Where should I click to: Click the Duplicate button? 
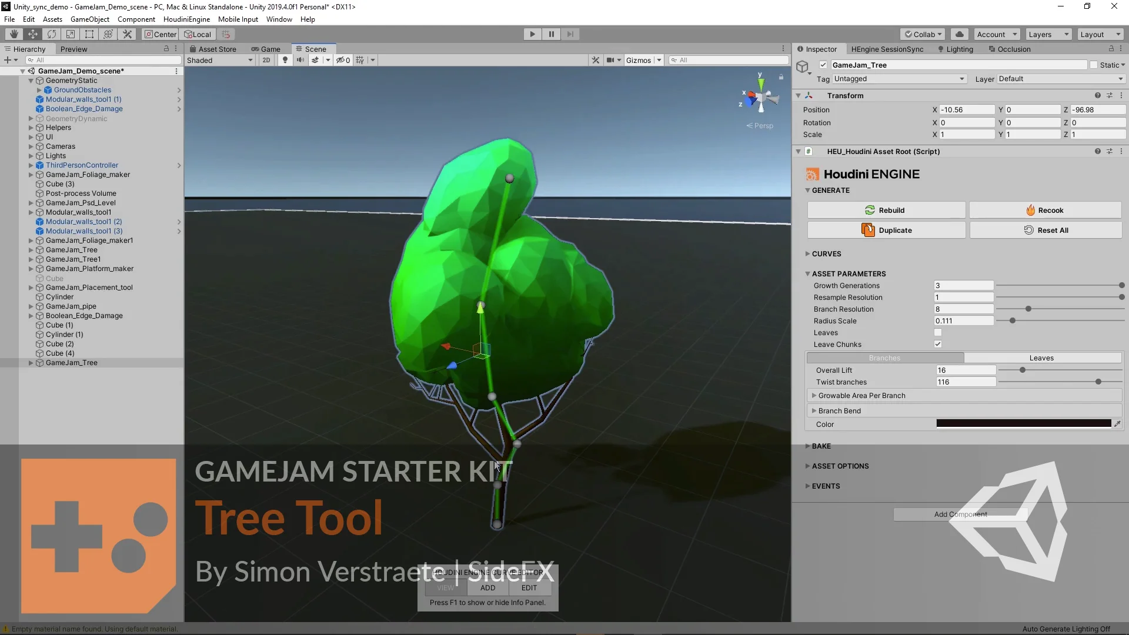coord(886,230)
